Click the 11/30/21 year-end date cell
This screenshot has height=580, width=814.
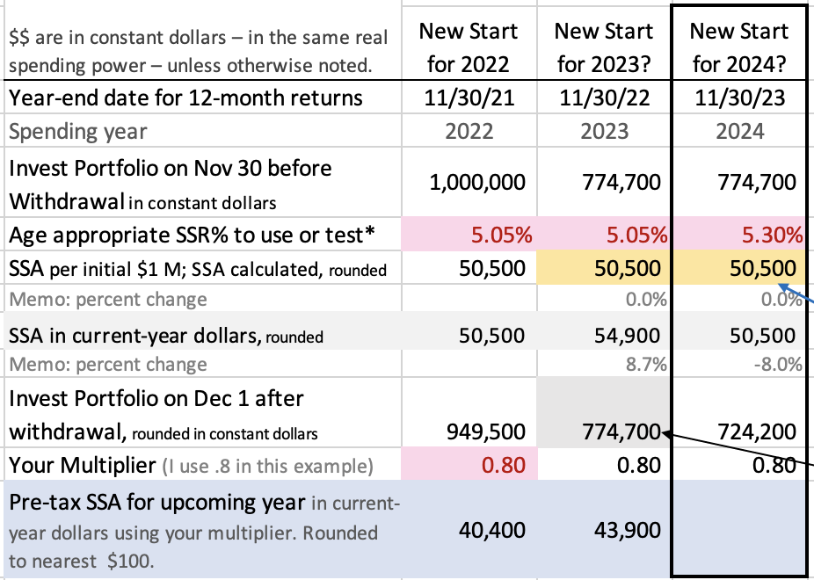[x=469, y=98]
